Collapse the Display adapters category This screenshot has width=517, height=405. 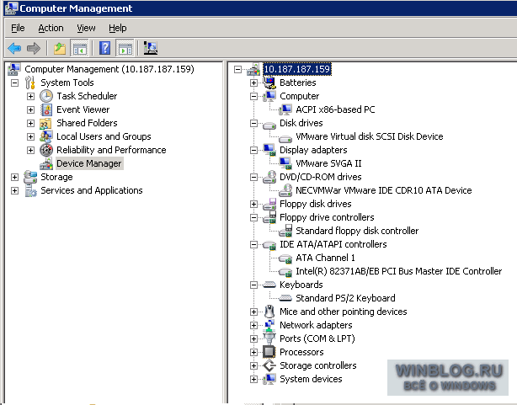pyautogui.click(x=253, y=150)
